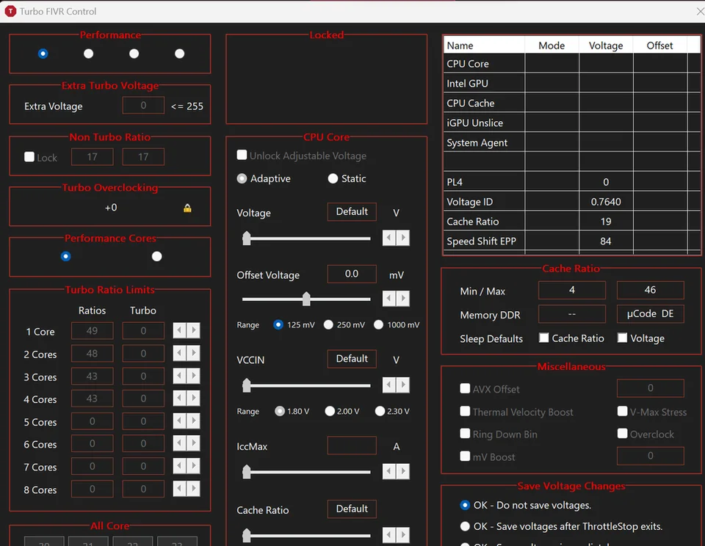This screenshot has height=546, width=705.
Task: Choose the 250 mV offset range
Action: (x=329, y=324)
